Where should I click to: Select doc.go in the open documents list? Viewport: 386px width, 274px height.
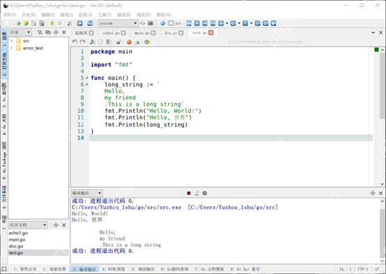click(16, 246)
